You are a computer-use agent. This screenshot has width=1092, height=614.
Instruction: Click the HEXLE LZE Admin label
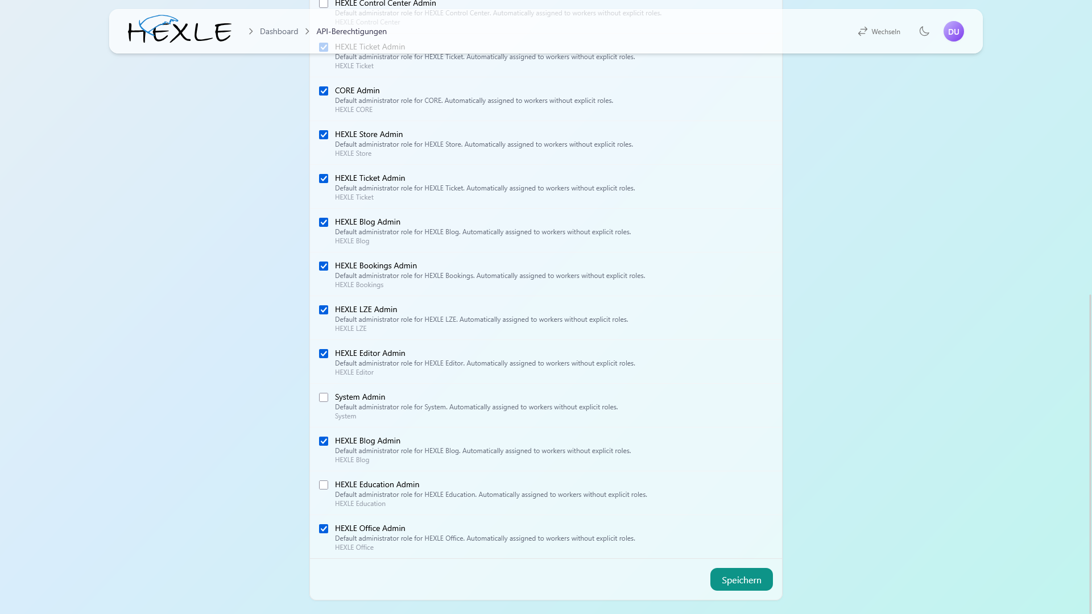coord(366,309)
